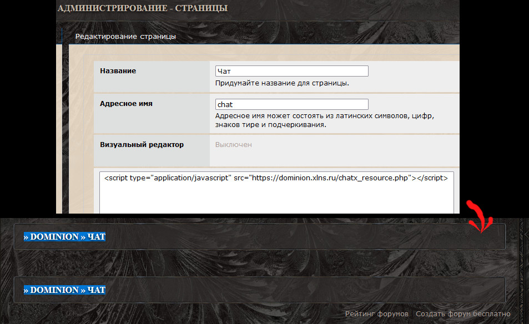Image resolution: width=529 pixels, height=324 pixels.
Task: Click the Название field label
Action: (x=118, y=71)
